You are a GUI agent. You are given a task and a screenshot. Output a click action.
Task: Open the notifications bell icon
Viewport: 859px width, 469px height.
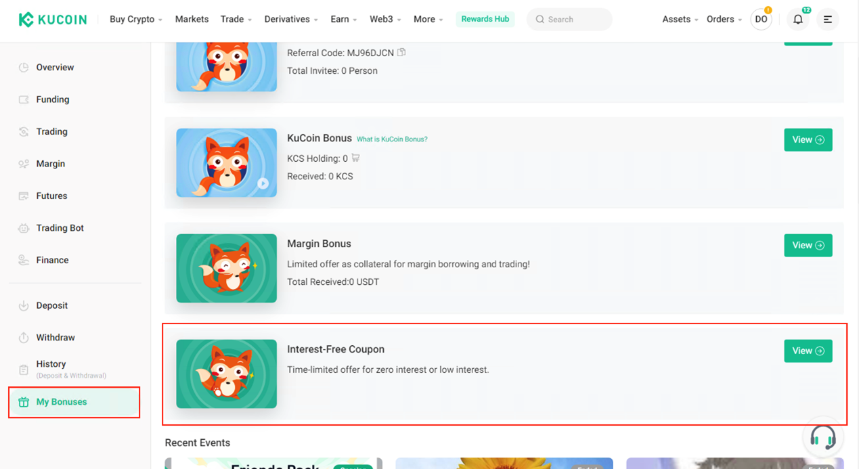[x=798, y=20]
